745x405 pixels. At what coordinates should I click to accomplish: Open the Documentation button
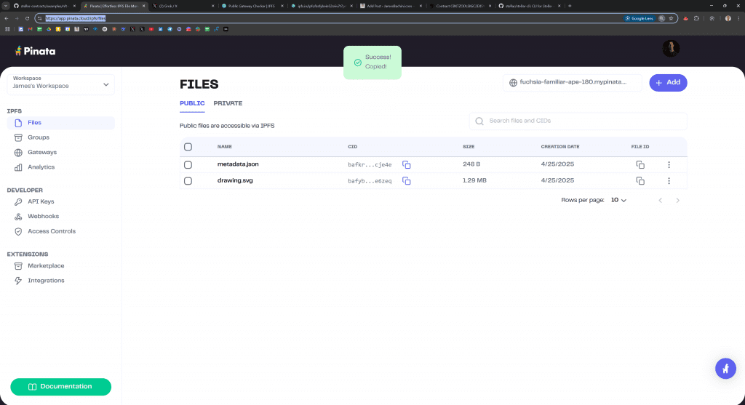tap(60, 387)
